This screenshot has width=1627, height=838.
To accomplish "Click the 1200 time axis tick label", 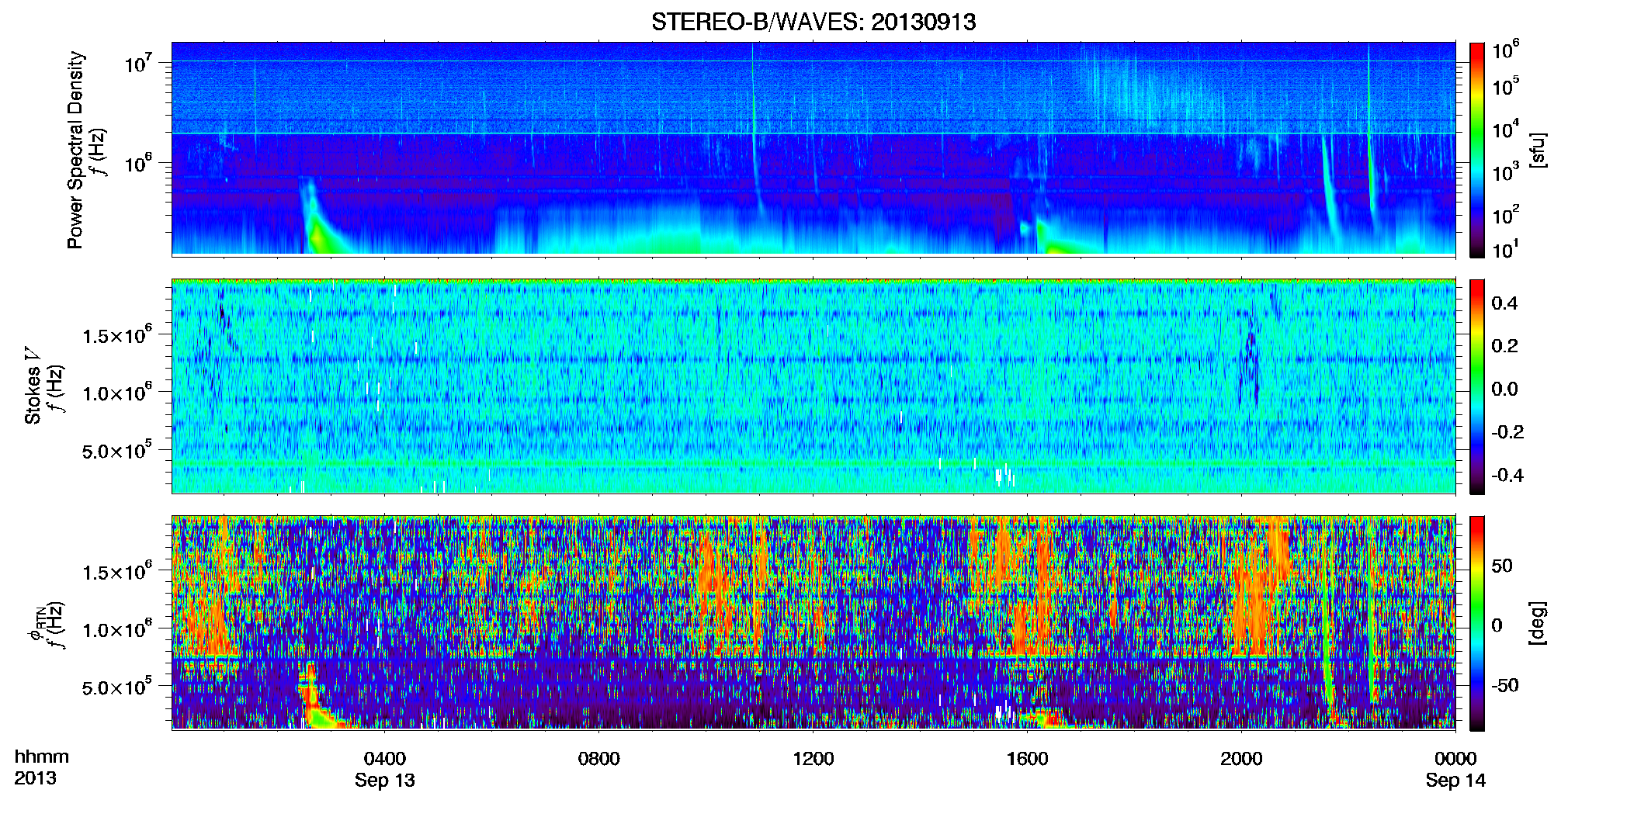I will click(813, 758).
